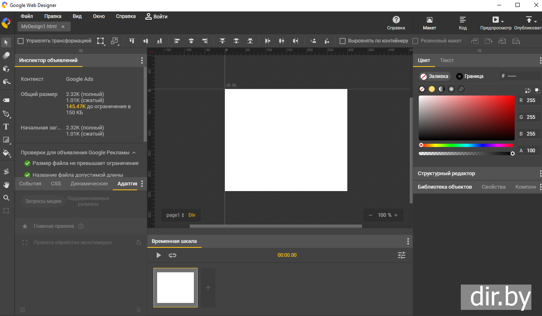This screenshot has height=316, width=542.
Task: Click the Войти sign-in button
Action: [156, 17]
